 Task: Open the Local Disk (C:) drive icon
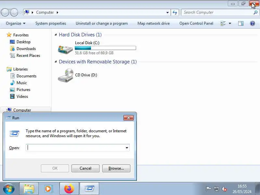[x=65, y=49]
